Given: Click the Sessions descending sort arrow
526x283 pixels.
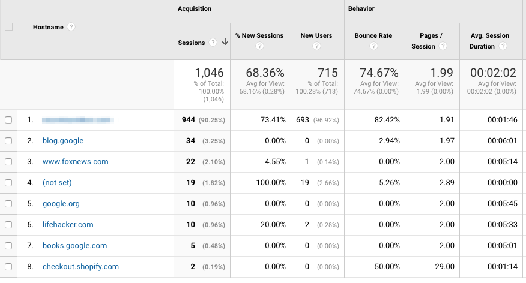Looking at the screenshot, I should 225,42.
